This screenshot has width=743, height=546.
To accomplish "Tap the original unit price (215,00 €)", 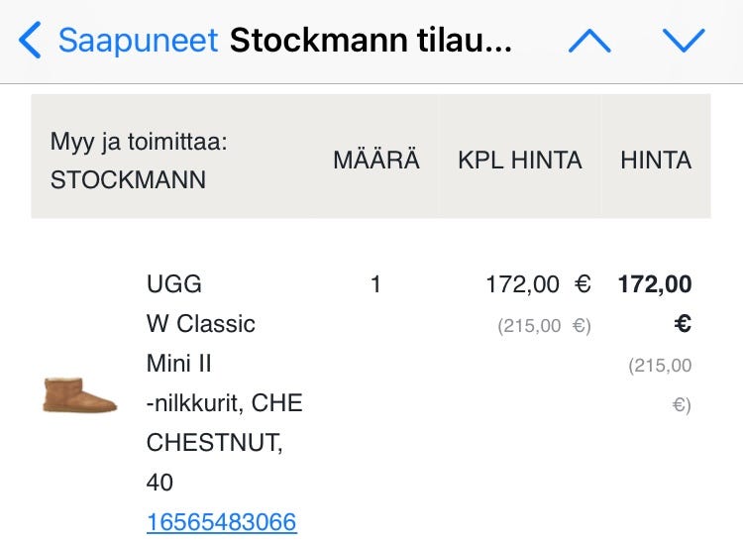I will tap(544, 326).
